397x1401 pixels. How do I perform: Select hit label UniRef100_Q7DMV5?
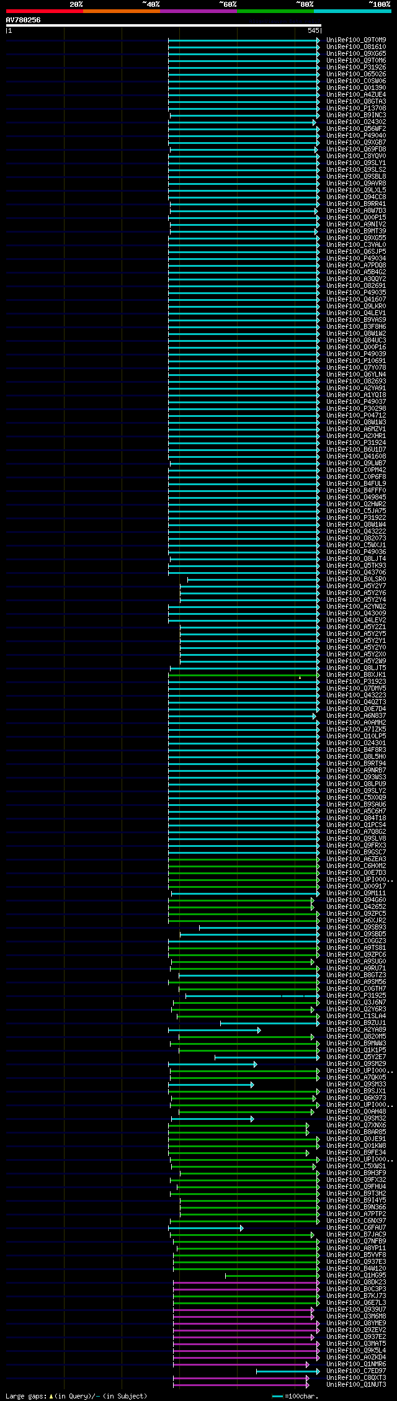point(356,689)
